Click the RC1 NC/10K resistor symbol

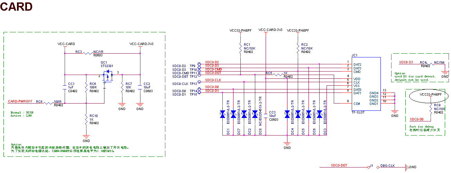(240, 48)
